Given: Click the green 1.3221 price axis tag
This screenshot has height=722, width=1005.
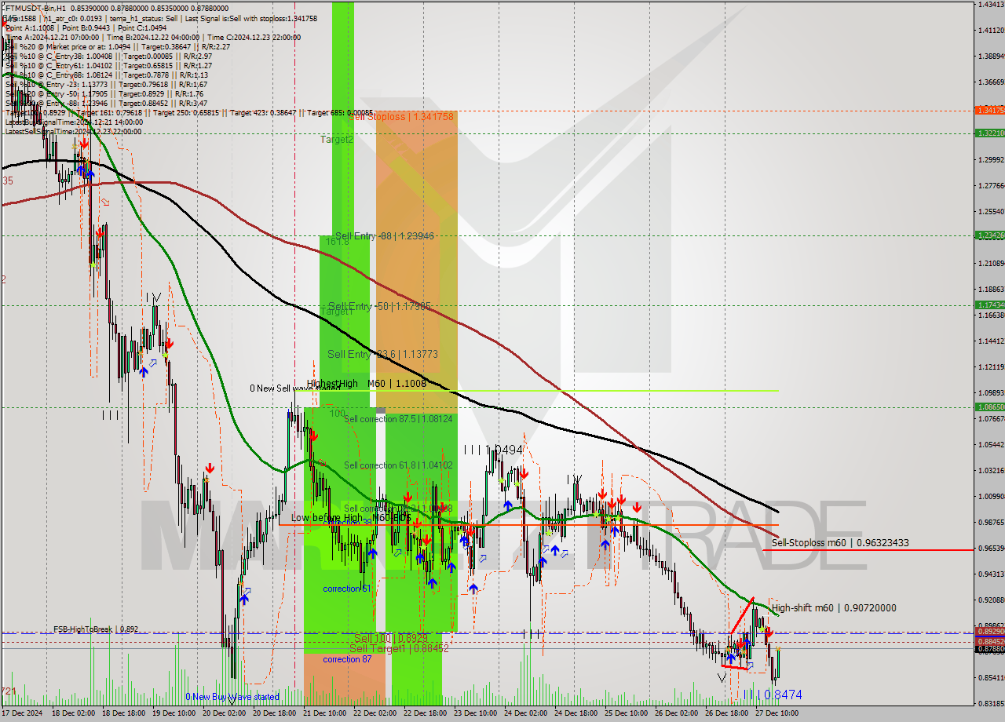Looking at the screenshot, I should pyautogui.click(x=989, y=133).
